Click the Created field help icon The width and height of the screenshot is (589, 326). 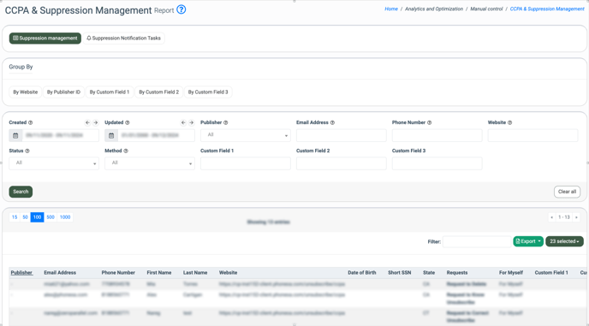[31, 123]
